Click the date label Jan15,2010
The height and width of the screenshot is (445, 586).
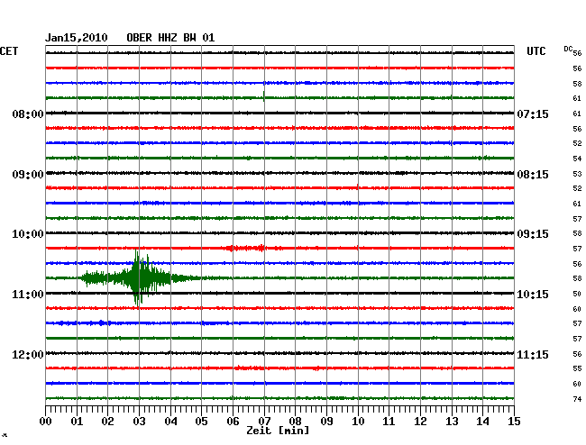[77, 38]
